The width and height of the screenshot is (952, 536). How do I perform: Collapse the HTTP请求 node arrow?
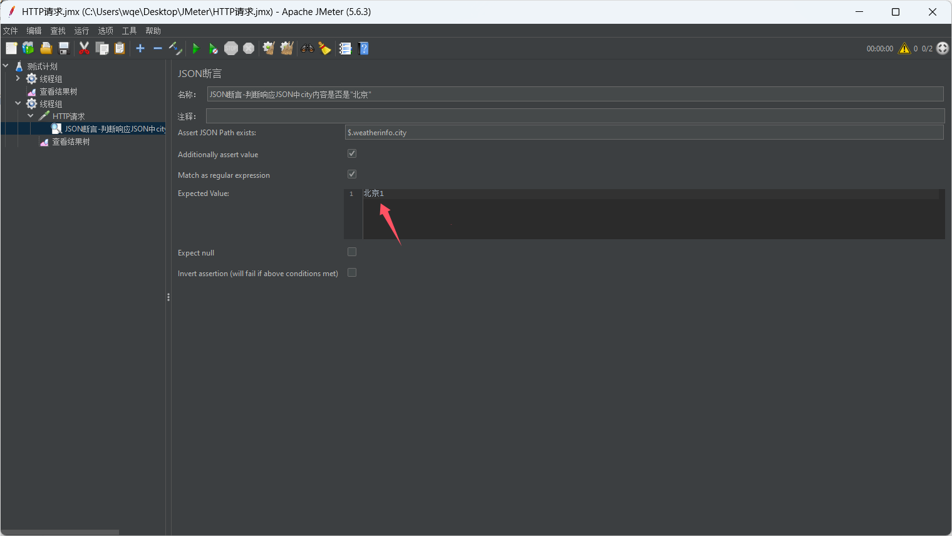(x=31, y=116)
